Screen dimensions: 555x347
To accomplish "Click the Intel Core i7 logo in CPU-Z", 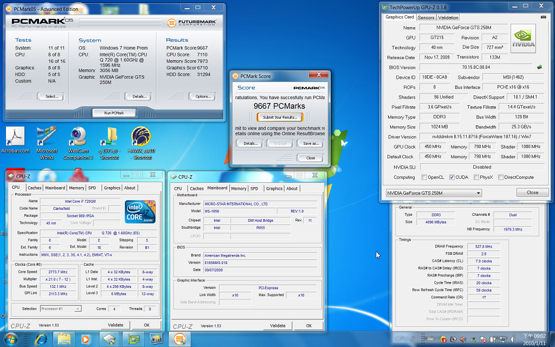I will [140, 212].
